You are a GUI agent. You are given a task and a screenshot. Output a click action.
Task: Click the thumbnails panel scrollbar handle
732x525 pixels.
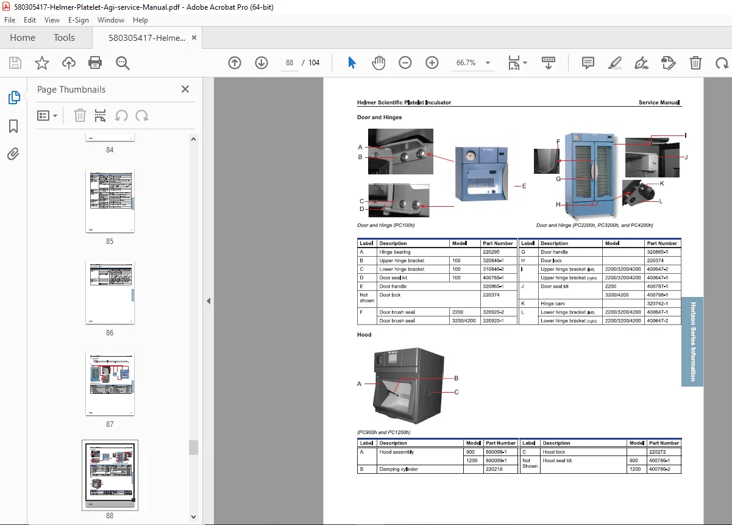[194, 448]
